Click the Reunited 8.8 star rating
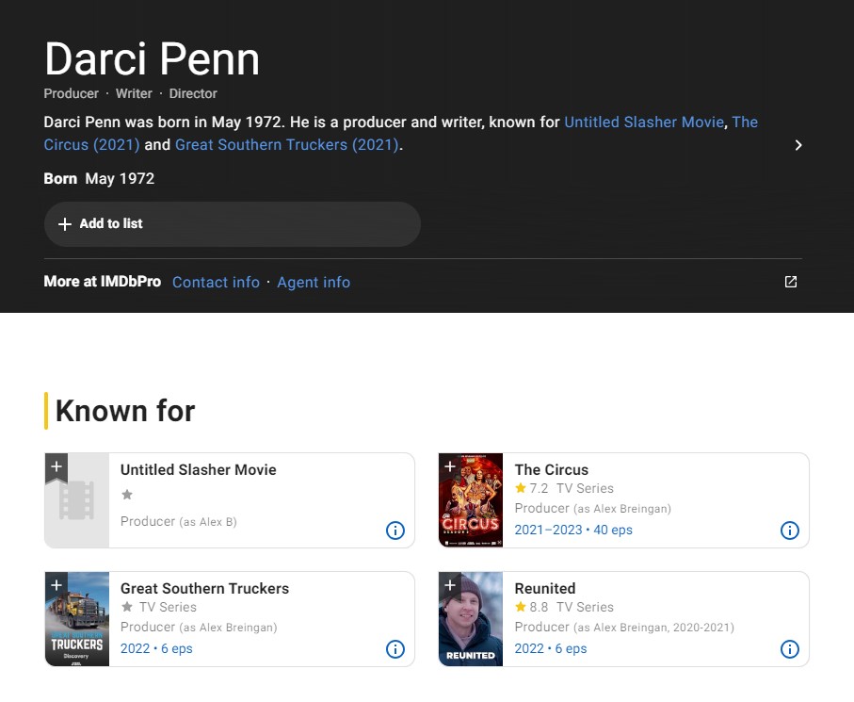Viewport: 854px width, 702px height. point(532,607)
